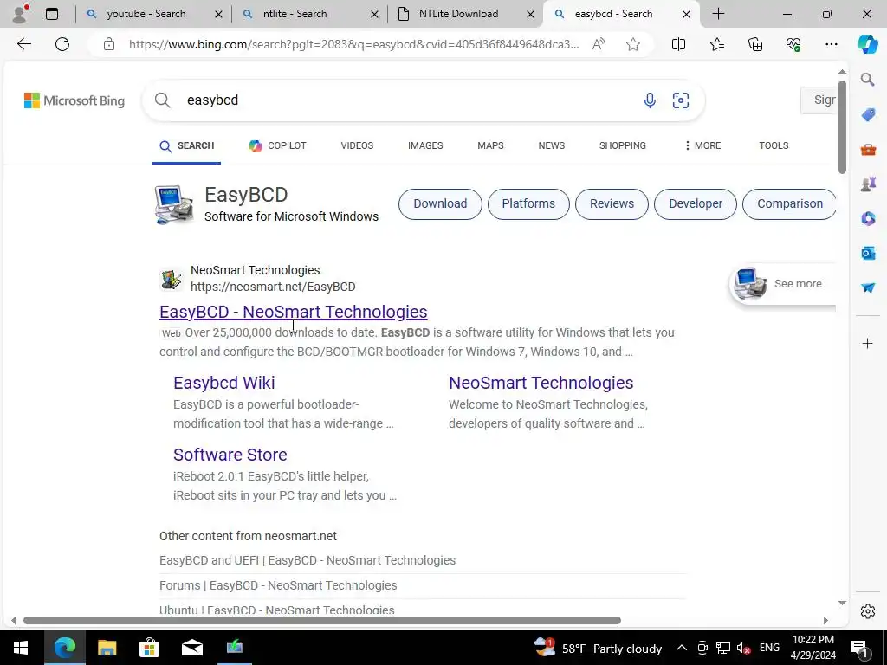This screenshot has height=665, width=887.
Task: Open the Read aloud icon in address bar
Action: 599,44
